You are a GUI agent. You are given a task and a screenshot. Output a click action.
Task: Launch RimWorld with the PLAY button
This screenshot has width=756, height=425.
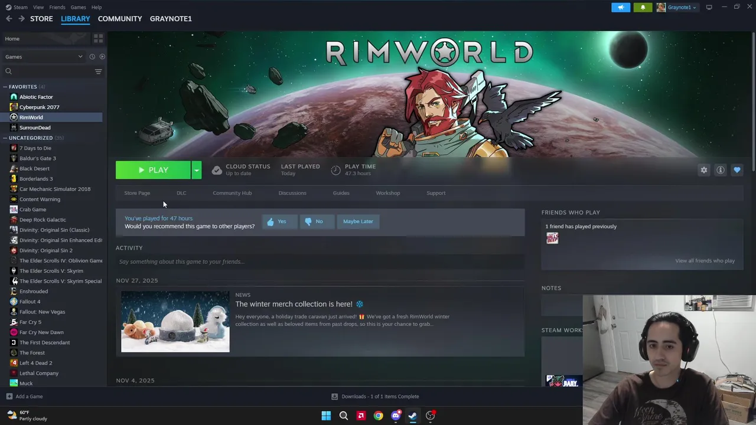153,170
